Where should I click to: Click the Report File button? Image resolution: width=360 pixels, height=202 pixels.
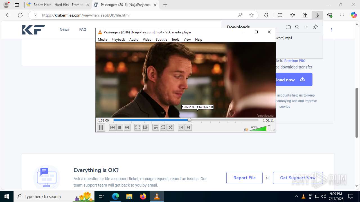(244, 178)
